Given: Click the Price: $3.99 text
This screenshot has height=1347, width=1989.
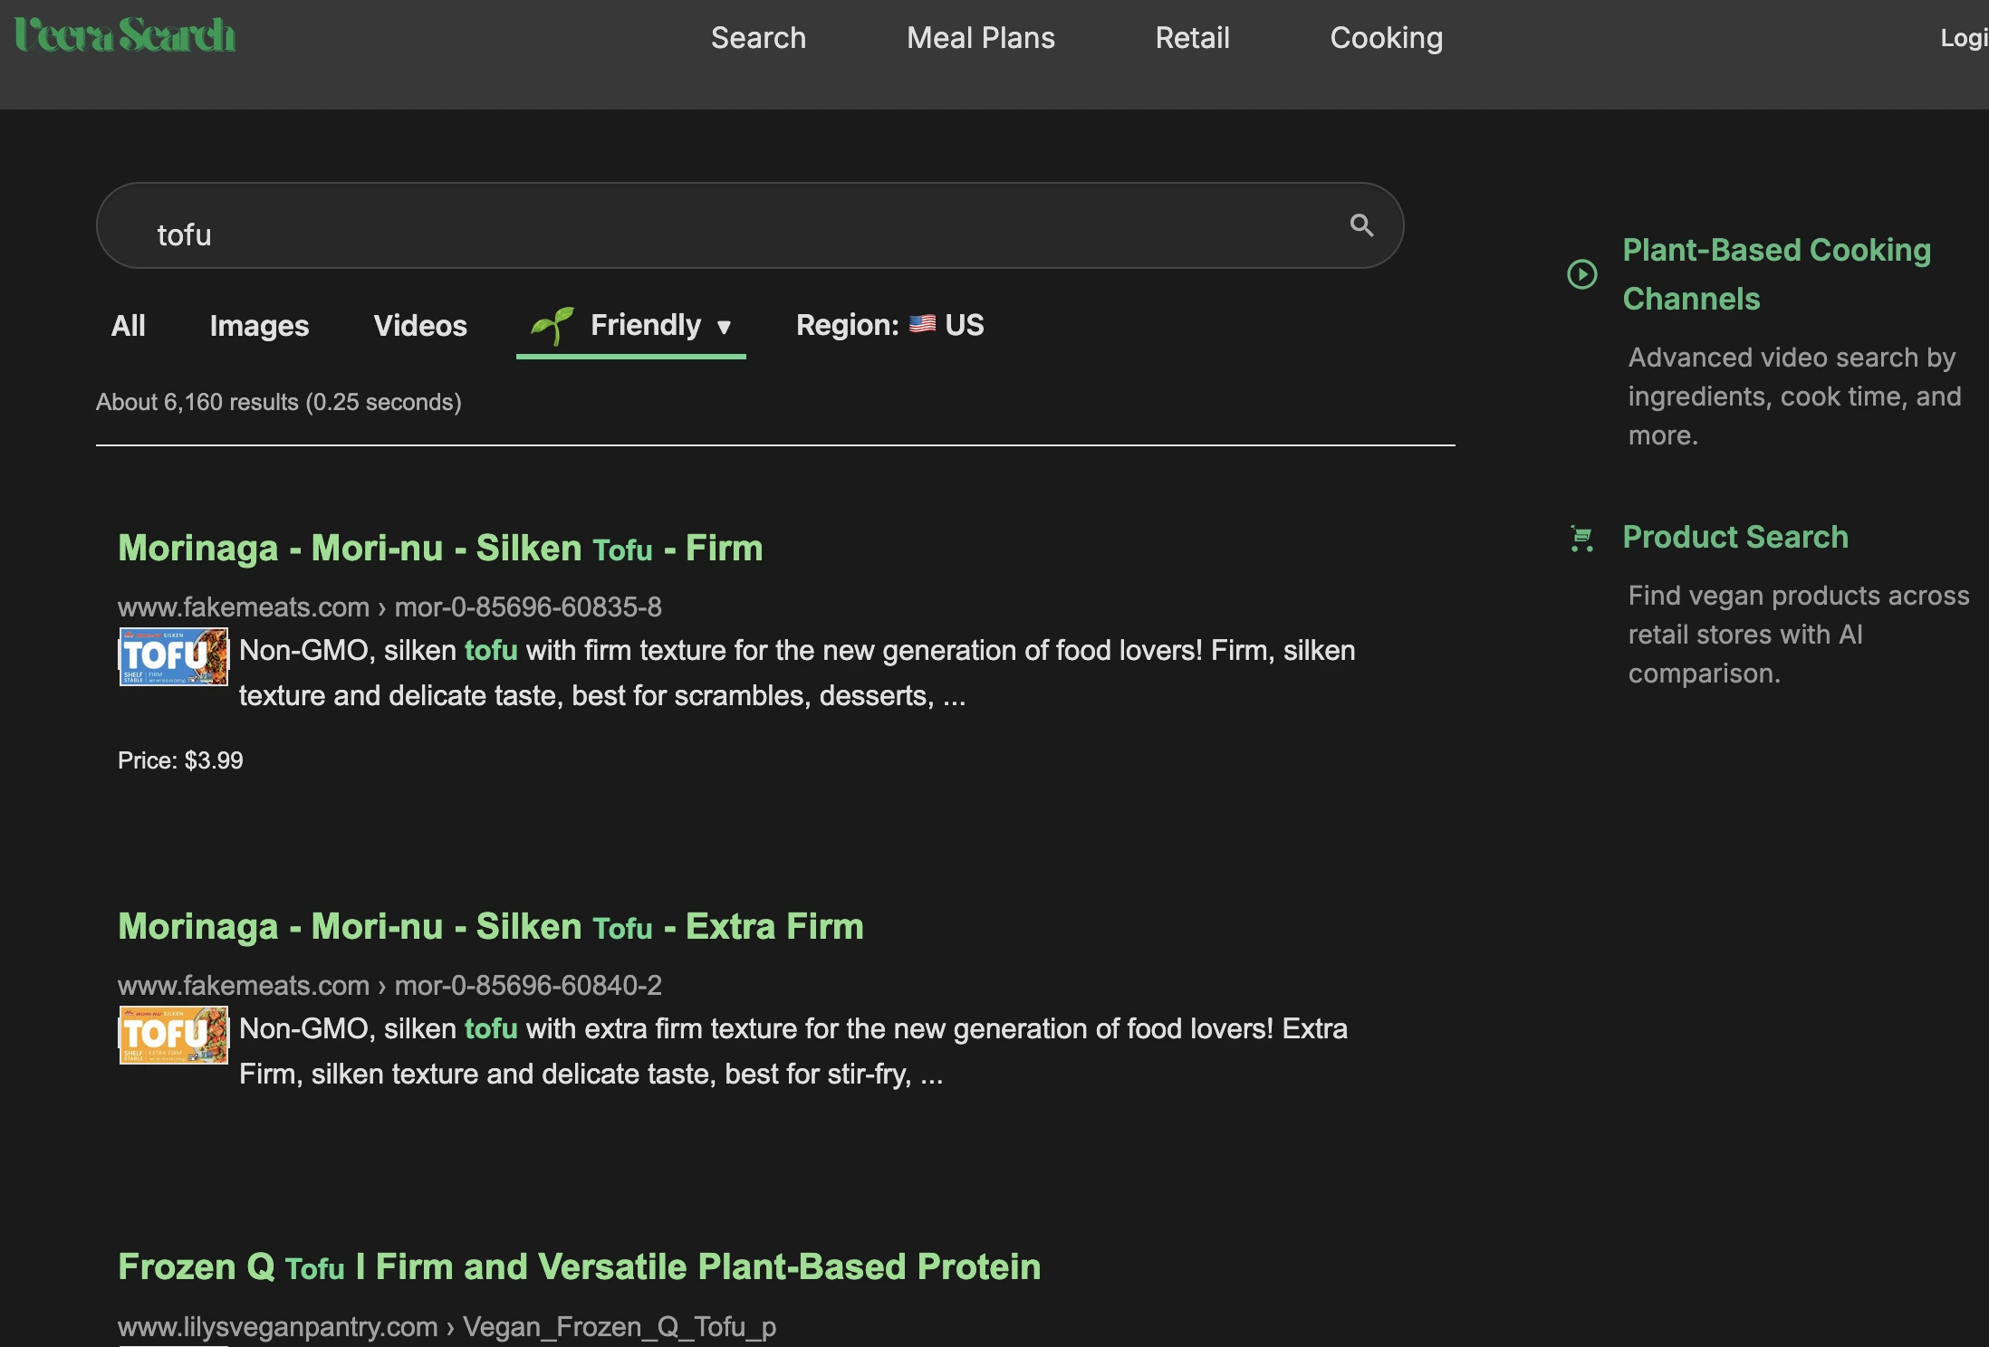Looking at the screenshot, I should point(180,760).
